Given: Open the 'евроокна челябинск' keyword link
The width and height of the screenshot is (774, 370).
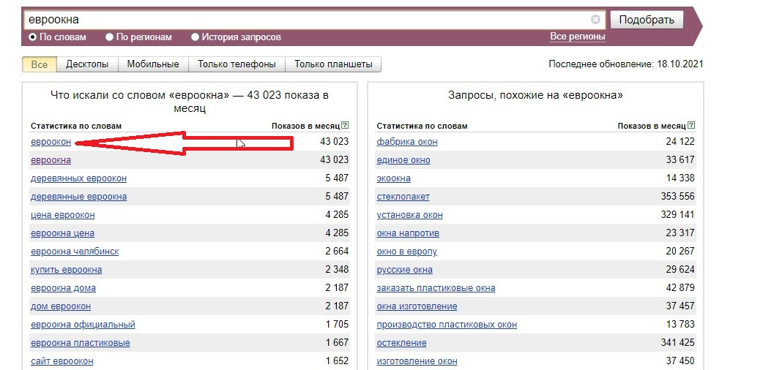Looking at the screenshot, I should (74, 252).
